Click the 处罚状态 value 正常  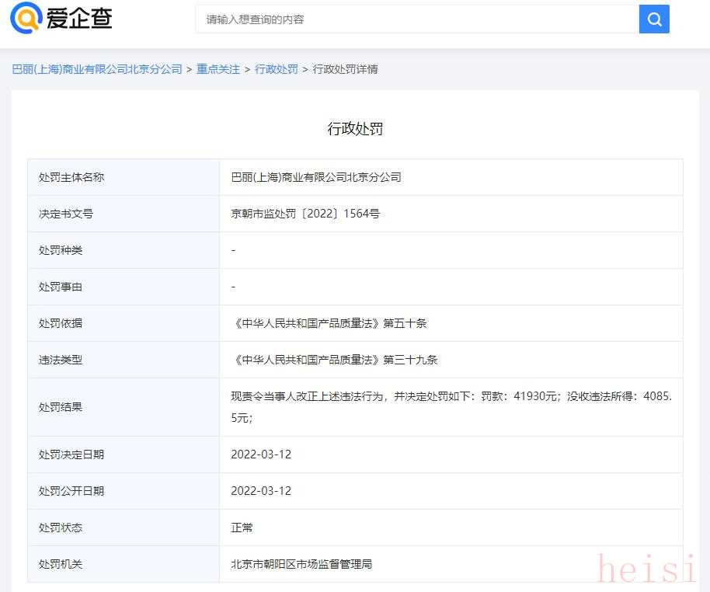click(242, 528)
